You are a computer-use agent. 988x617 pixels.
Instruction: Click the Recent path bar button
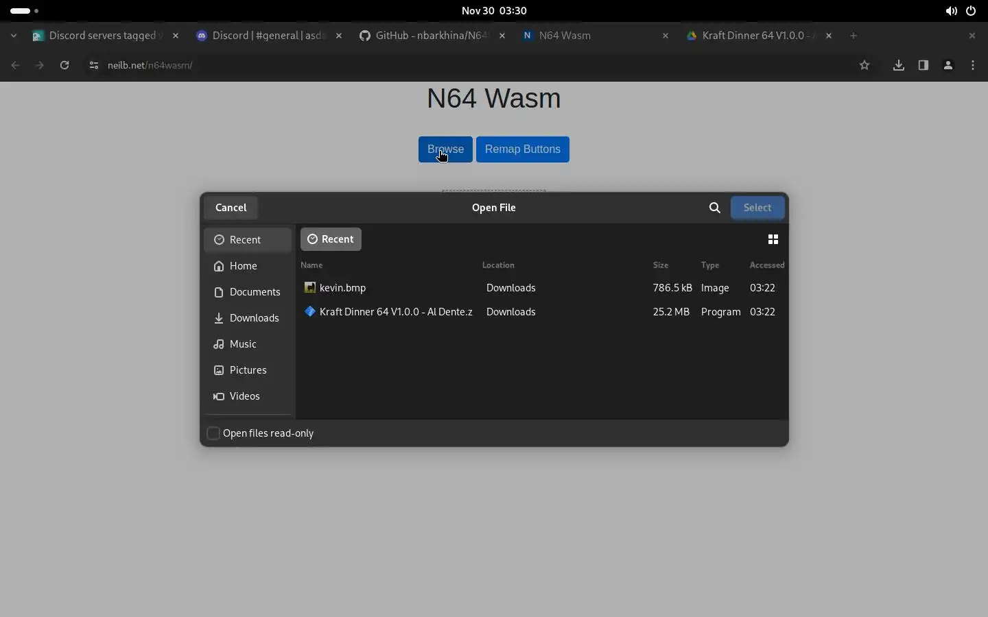coord(331,239)
